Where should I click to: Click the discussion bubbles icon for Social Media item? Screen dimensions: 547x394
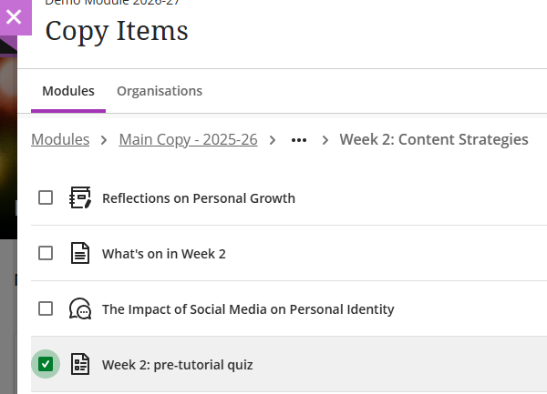[80, 308]
